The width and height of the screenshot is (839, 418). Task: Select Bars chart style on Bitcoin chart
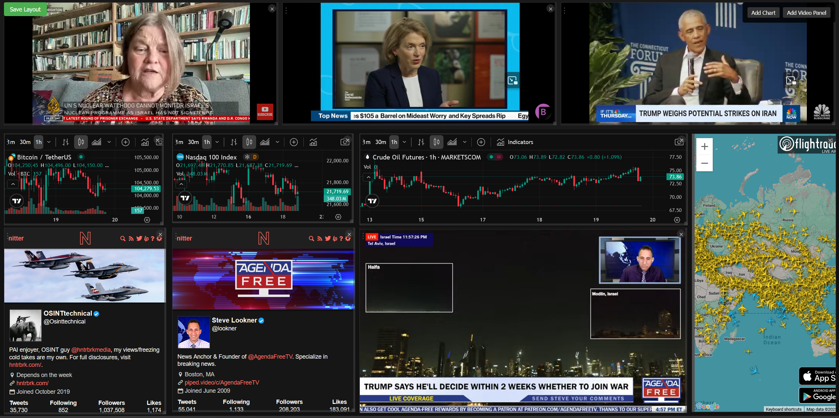(x=66, y=142)
